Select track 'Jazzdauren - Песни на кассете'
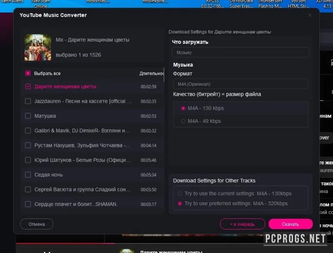 (x=83, y=101)
